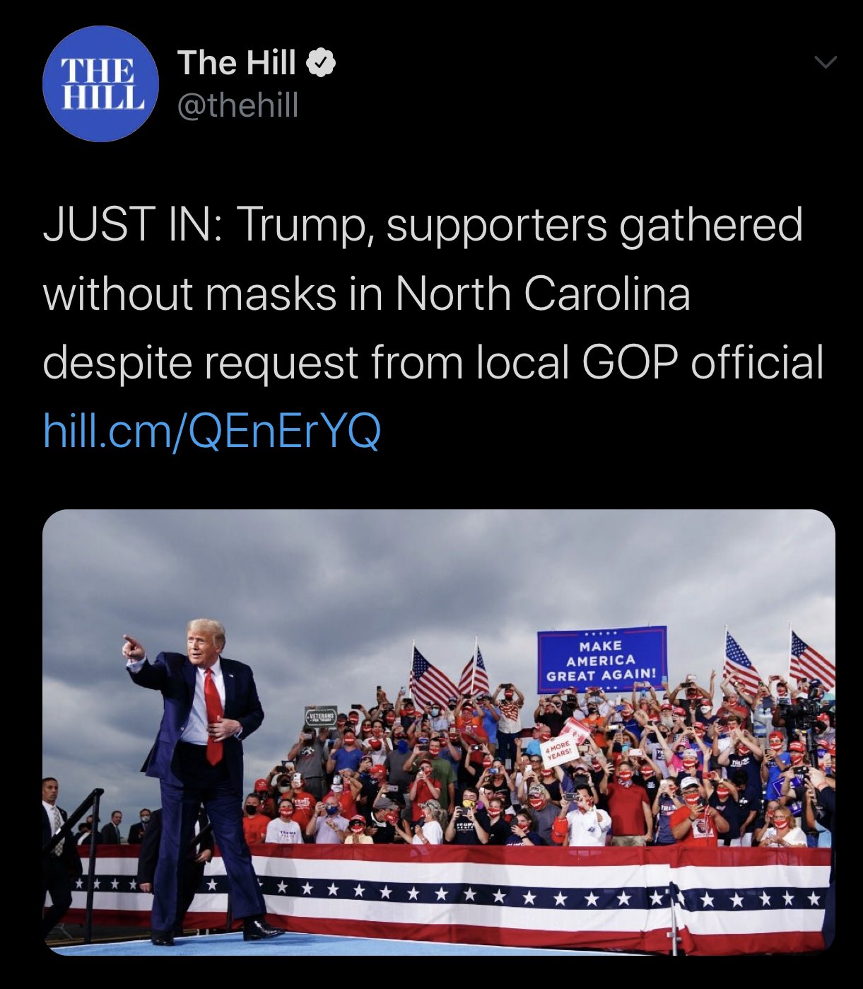Tap the 4 More Years sign in photo
Viewport: 863px width, 989px height.
559,751
